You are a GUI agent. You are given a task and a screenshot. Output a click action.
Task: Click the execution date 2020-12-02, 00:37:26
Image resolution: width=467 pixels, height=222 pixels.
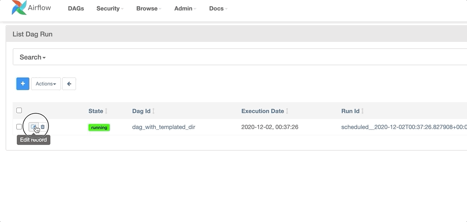click(270, 127)
